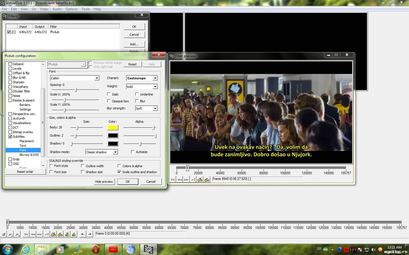
Task: Enable the Italic checkbox
Action: point(109,94)
